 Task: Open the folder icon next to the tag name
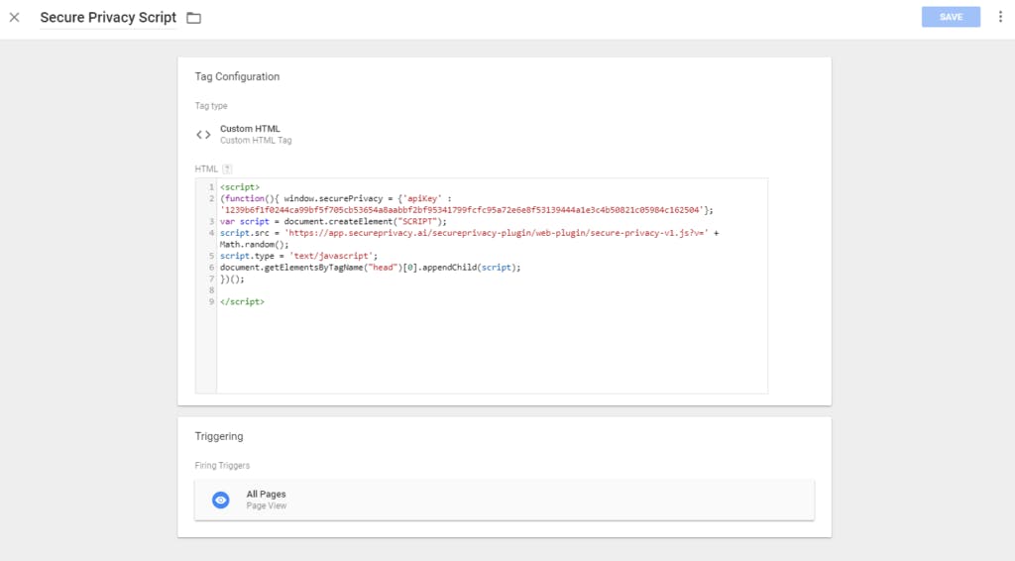[193, 18]
